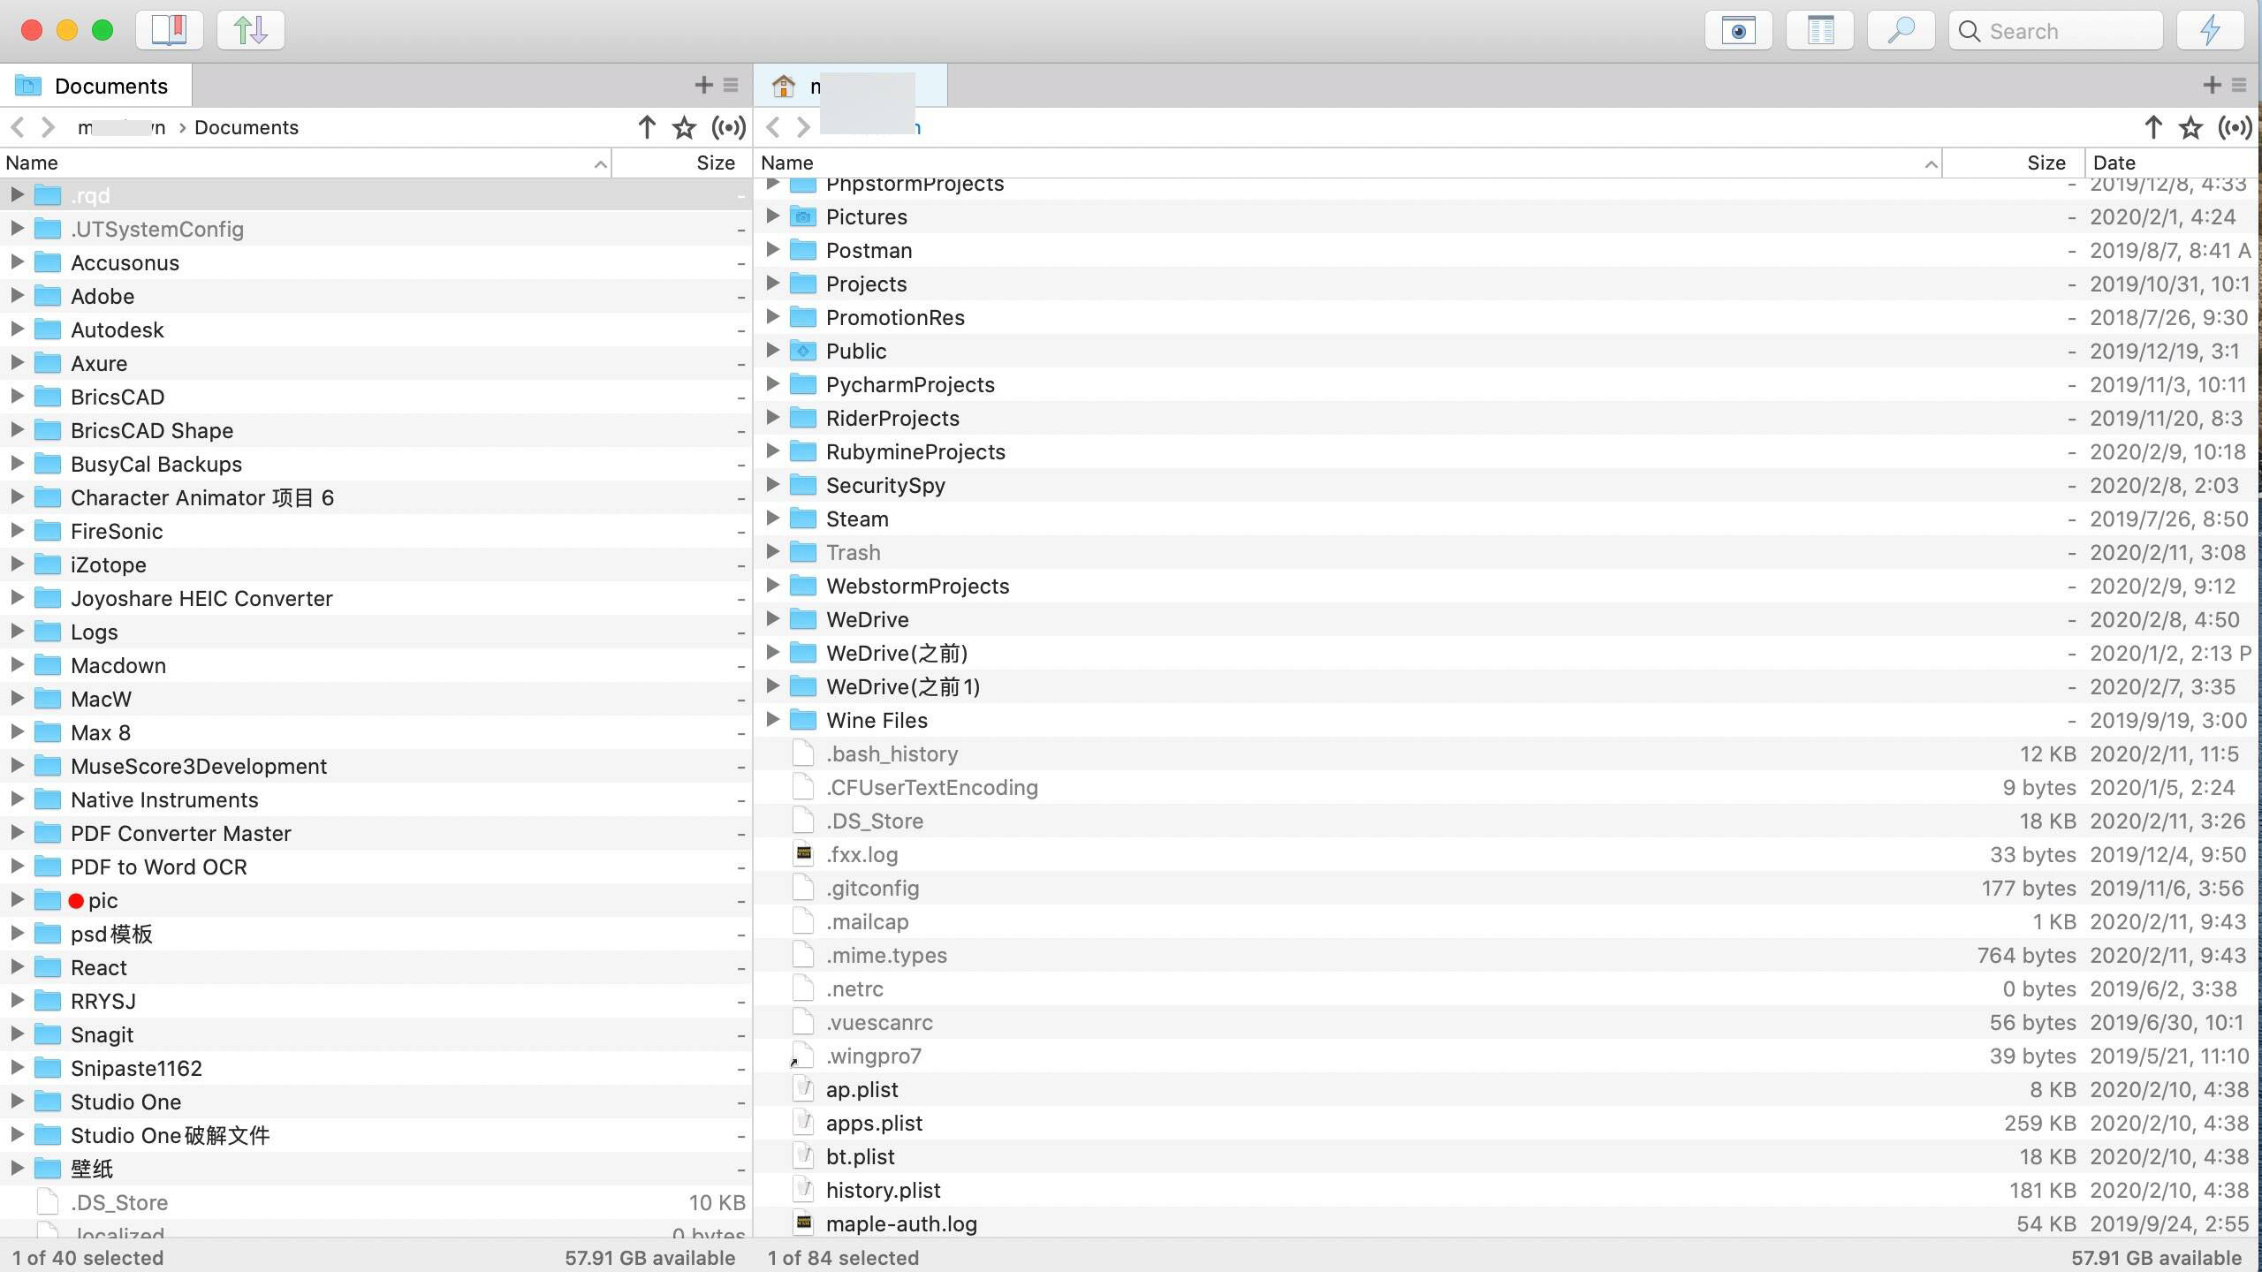Select the Macdown folder
The image size is (2262, 1272).
(x=376, y=665)
